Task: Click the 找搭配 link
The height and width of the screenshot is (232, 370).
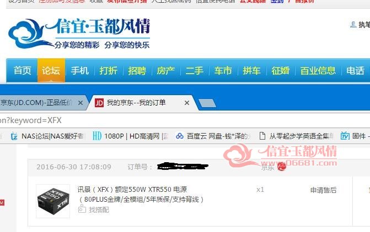Action: pos(99,209)
